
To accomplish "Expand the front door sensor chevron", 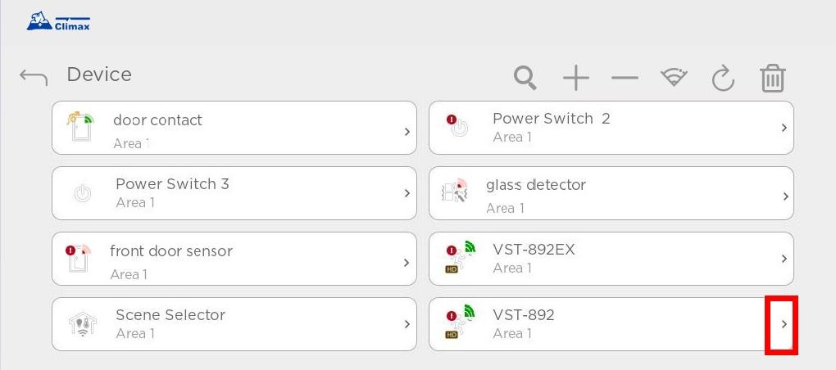I will [407, 263].
